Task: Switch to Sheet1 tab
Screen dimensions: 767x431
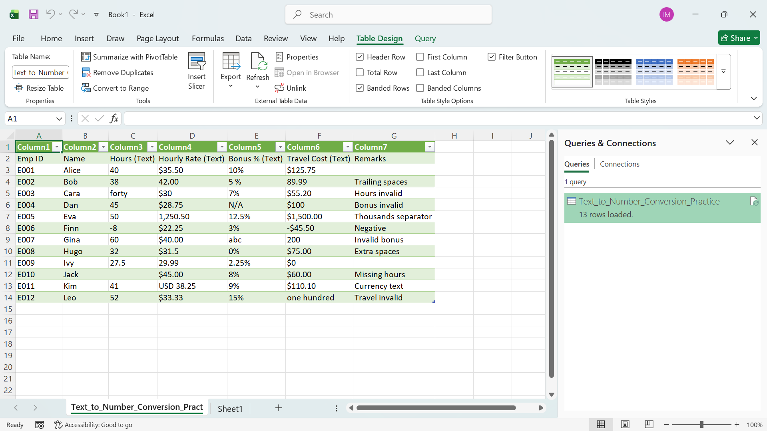Action: (x=230, y=409)
